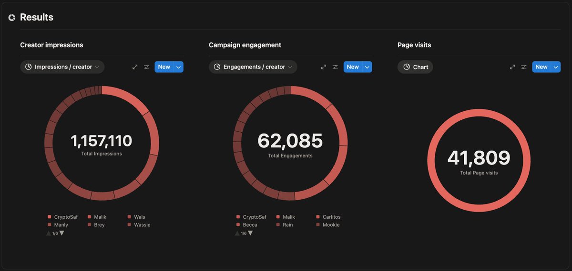This screenshot has width=572, height=271.
Task: Expand the New button arrow under Page visits
Action: 556,67
